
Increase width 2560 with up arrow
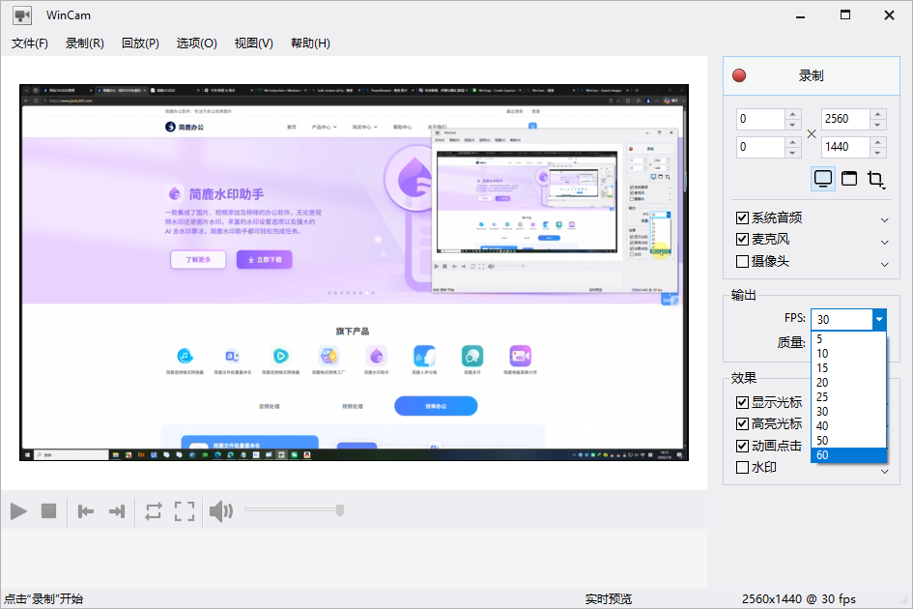coord(877,114)
